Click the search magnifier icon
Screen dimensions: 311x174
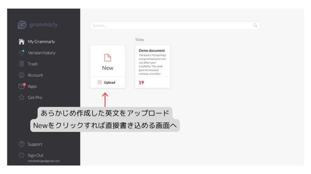click(255, 25)
